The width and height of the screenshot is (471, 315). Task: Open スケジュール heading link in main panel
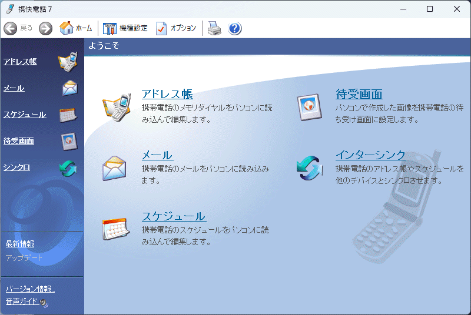[174, 216]
